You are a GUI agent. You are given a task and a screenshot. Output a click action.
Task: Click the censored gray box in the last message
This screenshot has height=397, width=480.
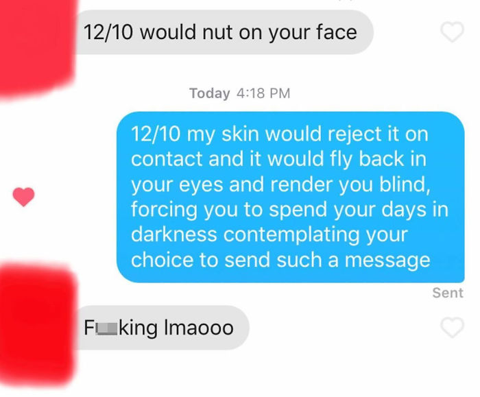106,328
